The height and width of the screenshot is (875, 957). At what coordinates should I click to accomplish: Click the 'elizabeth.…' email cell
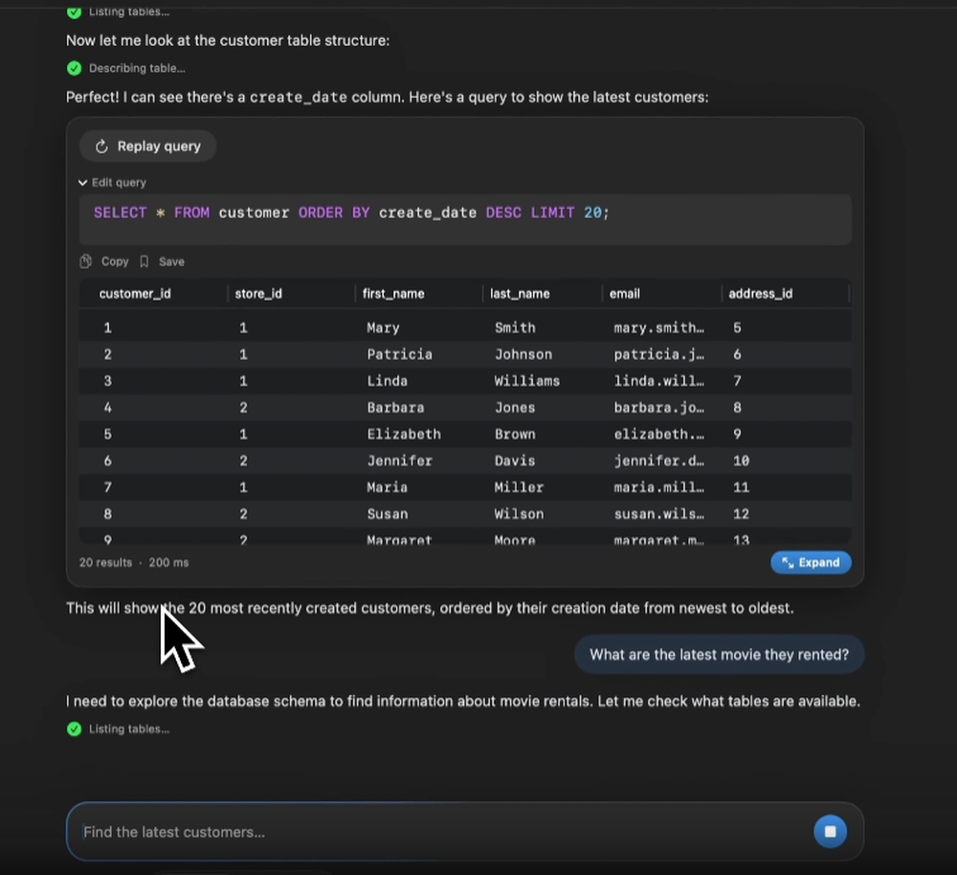(658, 434)
